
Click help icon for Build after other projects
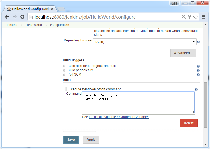pos(198,66)
